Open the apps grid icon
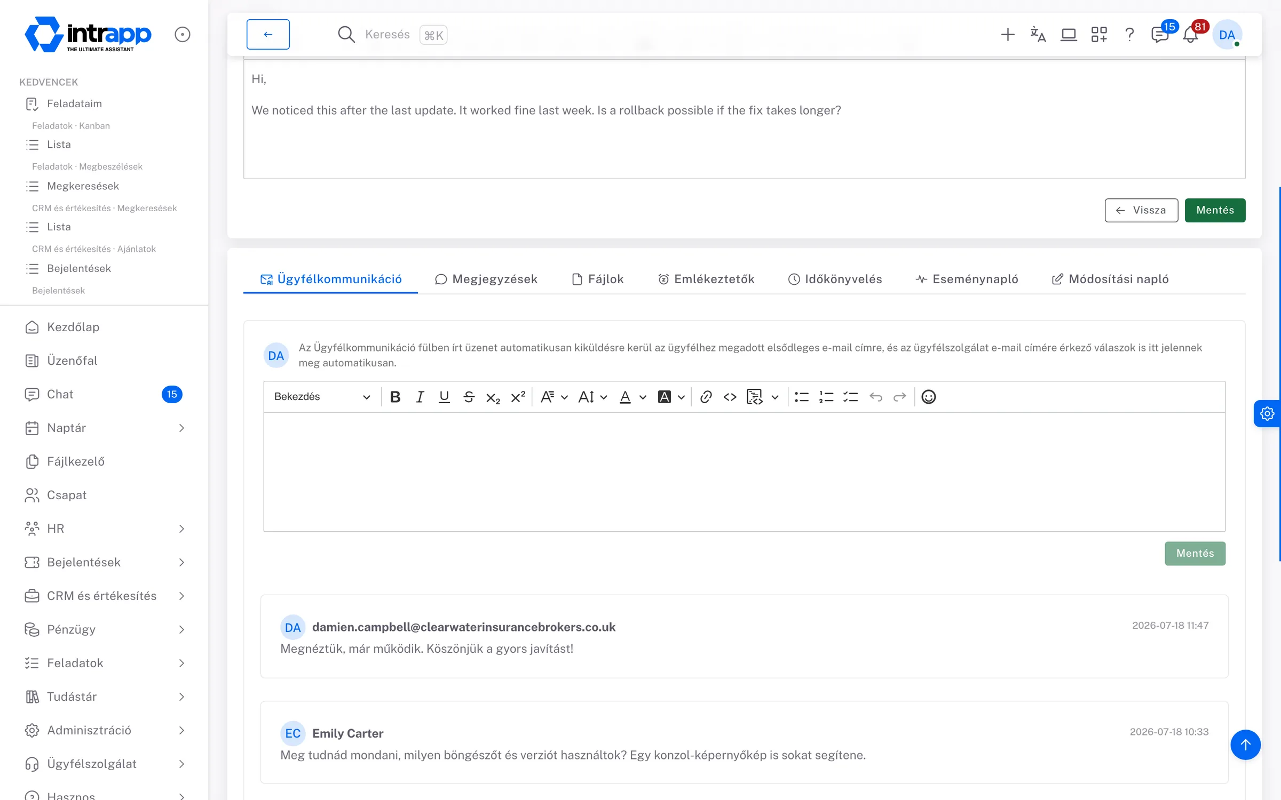Viewport: 1281px width, 800px height. click(1099, 35)
